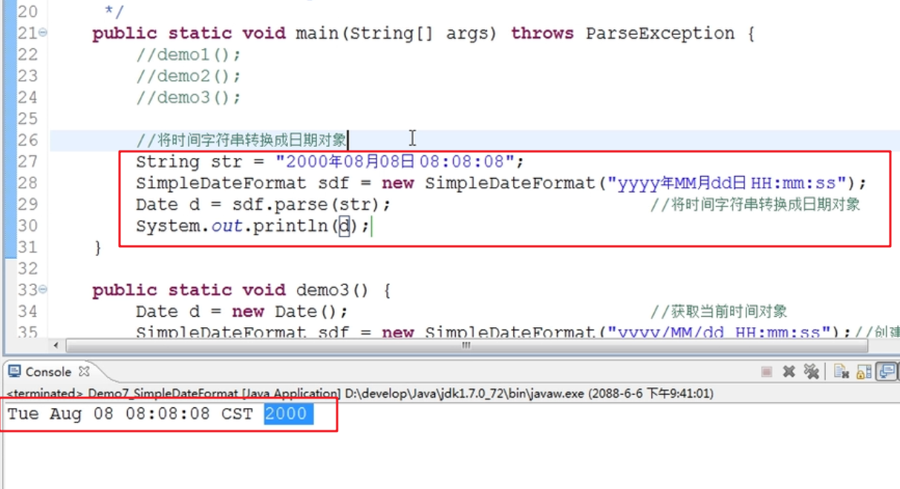Screen dimensions: 900x489
Task: Click ParseException in the main method signature
Action: 659,33
